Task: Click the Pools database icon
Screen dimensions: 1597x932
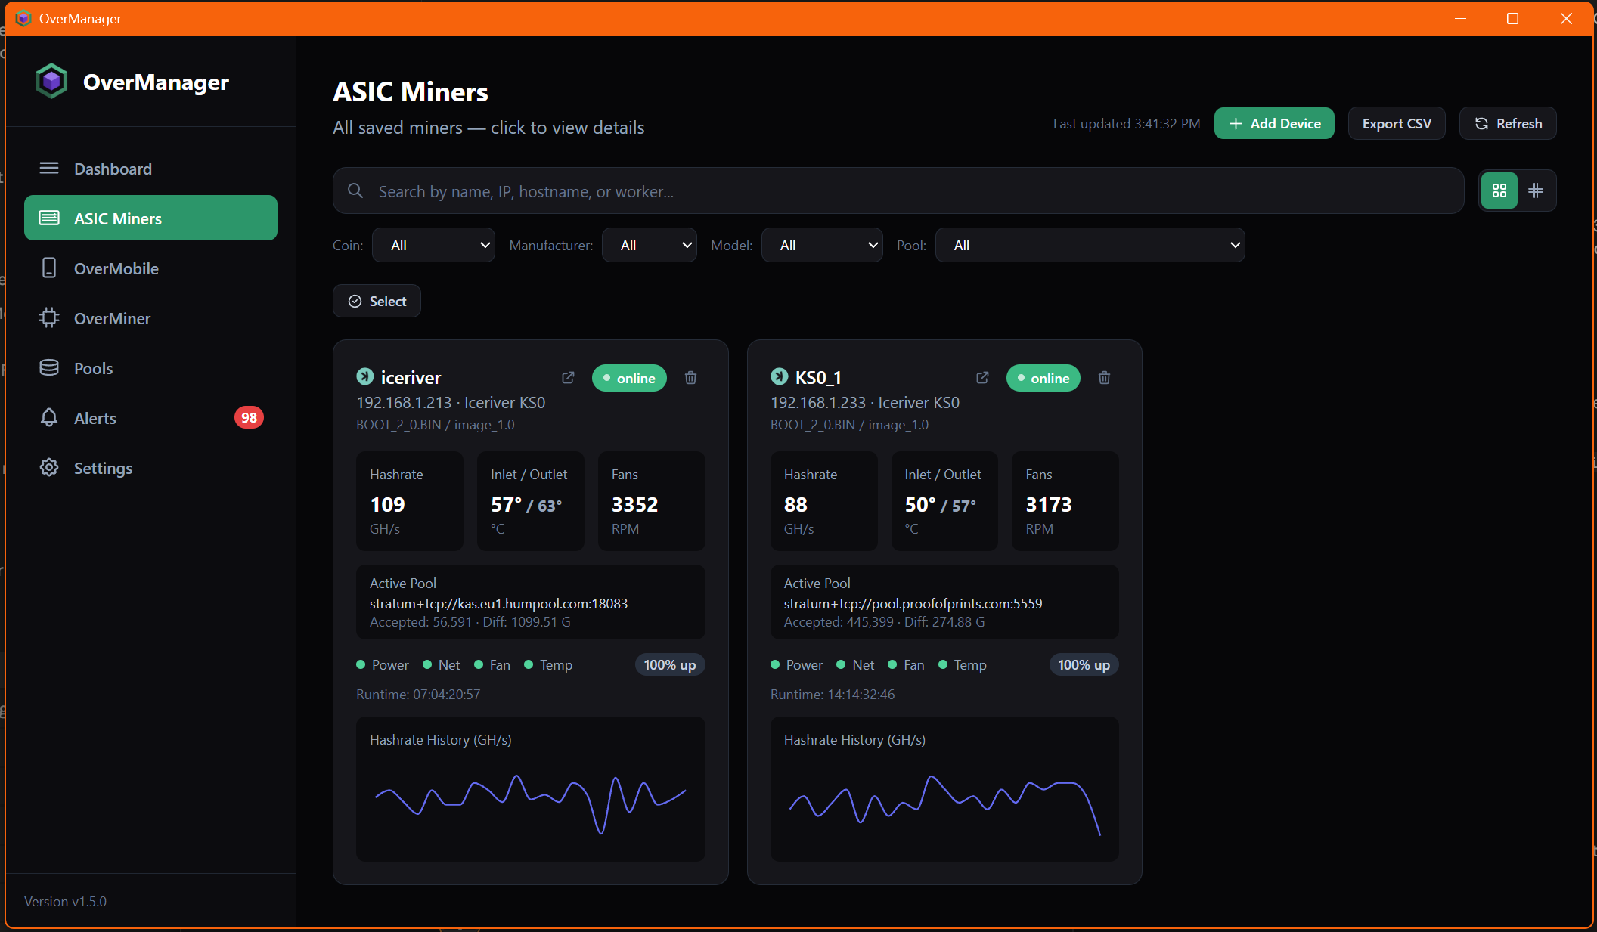Action: pyautogui.click(x=49, y=367)
